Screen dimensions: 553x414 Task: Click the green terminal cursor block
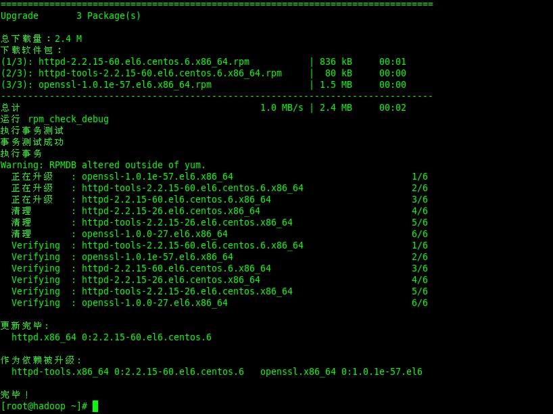pyautogui.click(x=95, y=407)
